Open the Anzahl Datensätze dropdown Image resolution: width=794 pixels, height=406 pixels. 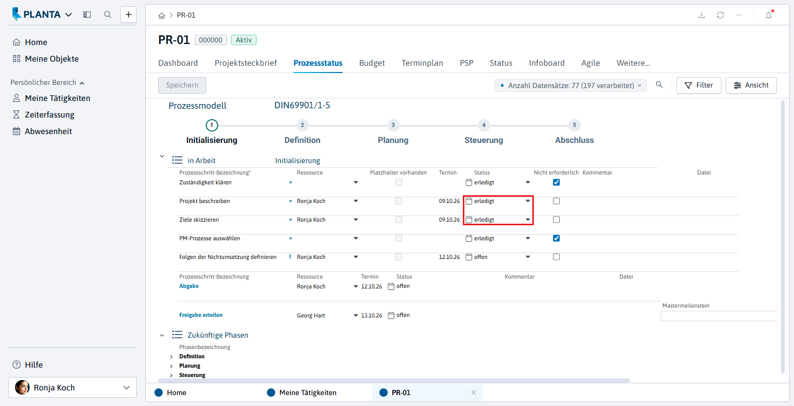(571, 85)
